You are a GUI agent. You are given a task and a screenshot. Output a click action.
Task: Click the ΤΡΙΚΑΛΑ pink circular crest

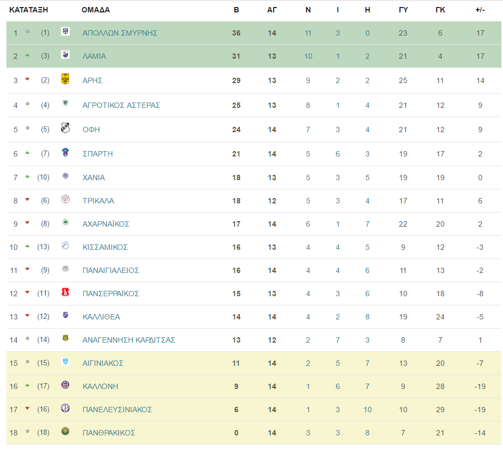tap(65, 200)
